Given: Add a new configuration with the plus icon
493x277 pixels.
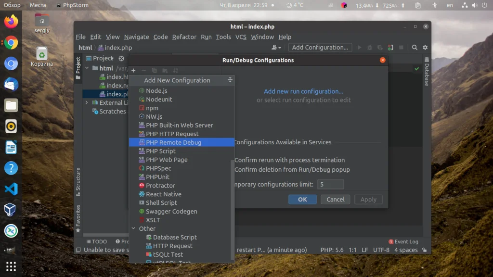Looking at the screenshot, I should pyautogui.click(x=133, y=70).
